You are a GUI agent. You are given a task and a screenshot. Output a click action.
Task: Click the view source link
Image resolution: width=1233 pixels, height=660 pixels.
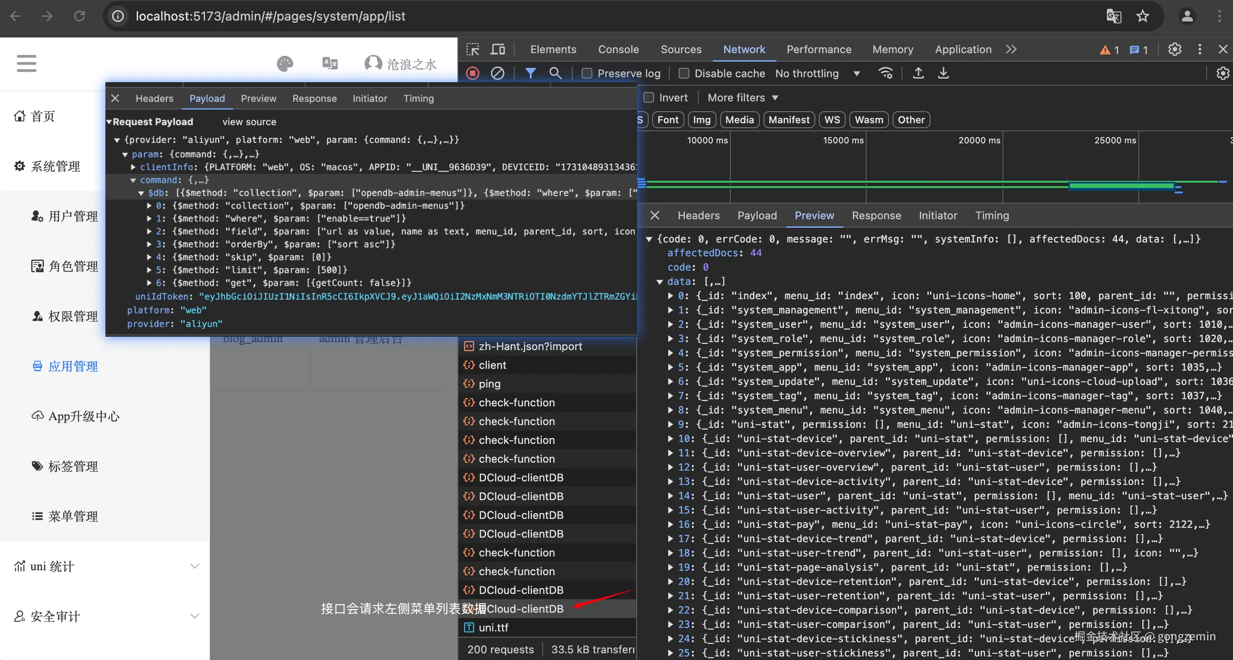[x=249, y=121]
